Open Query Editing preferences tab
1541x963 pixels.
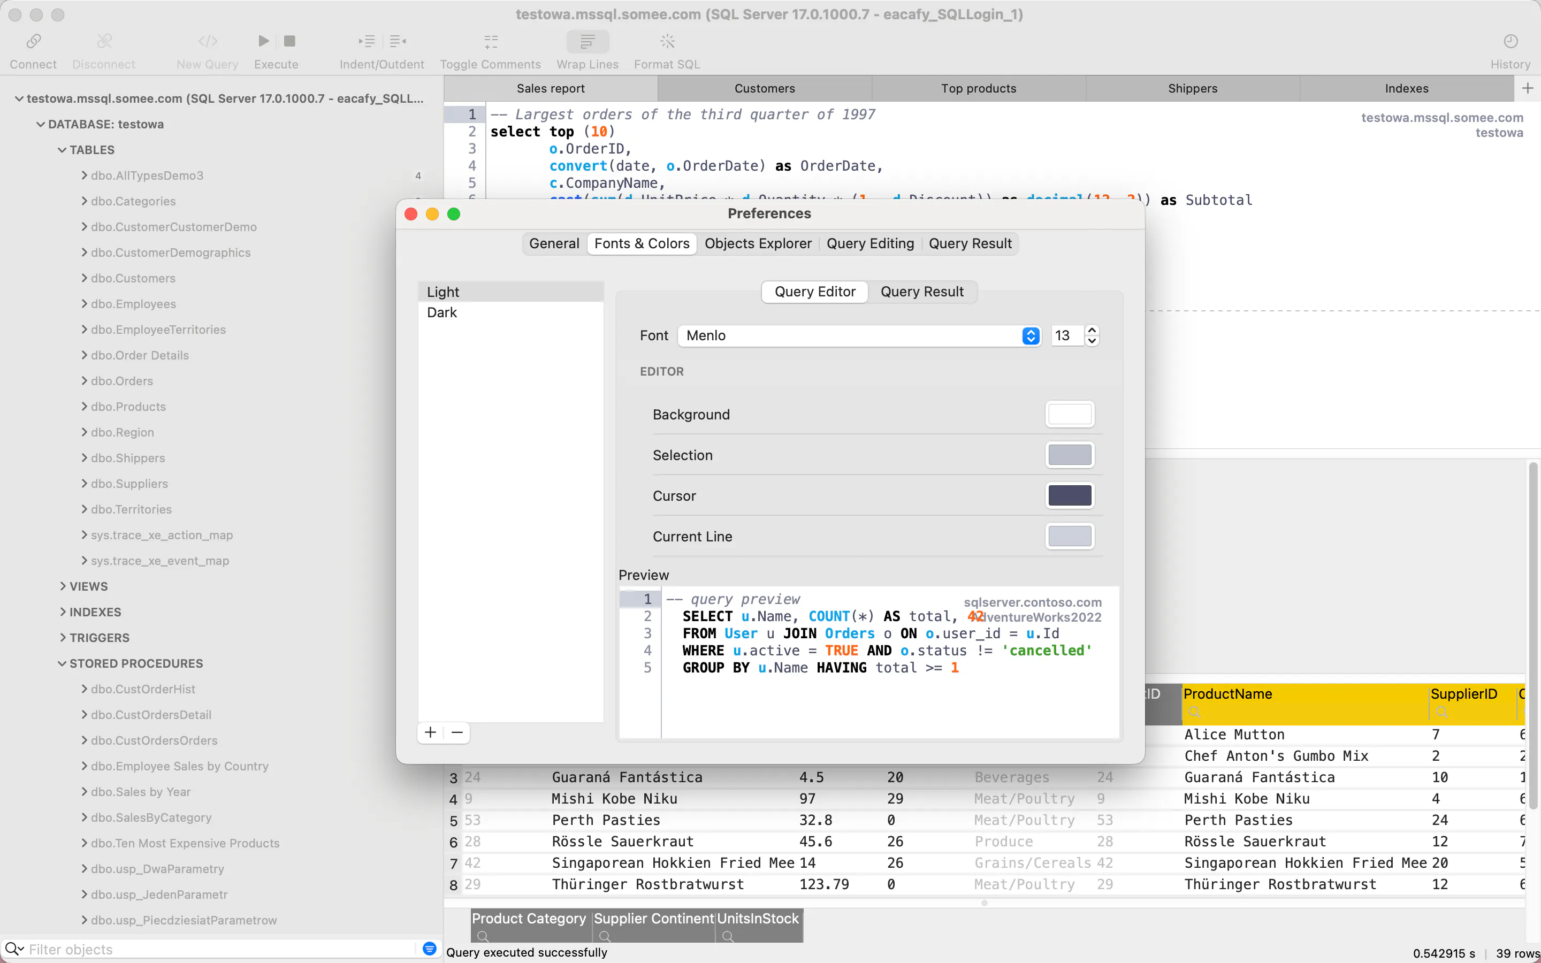(870, 243)
